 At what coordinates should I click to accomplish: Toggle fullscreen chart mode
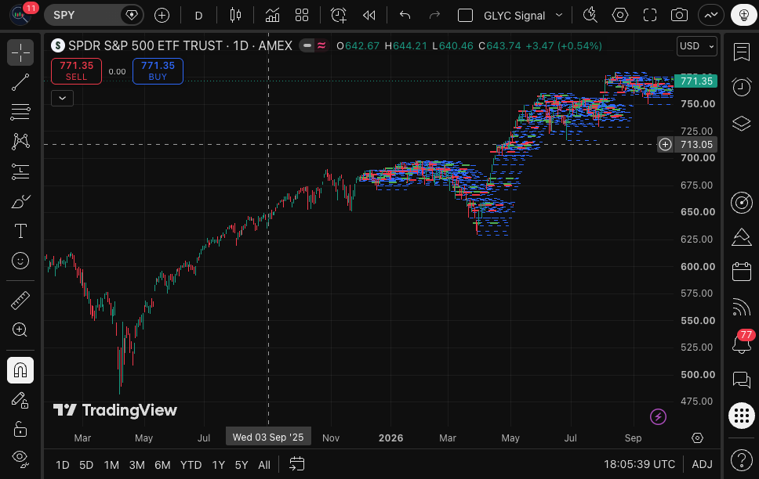[x=650, y=16]
